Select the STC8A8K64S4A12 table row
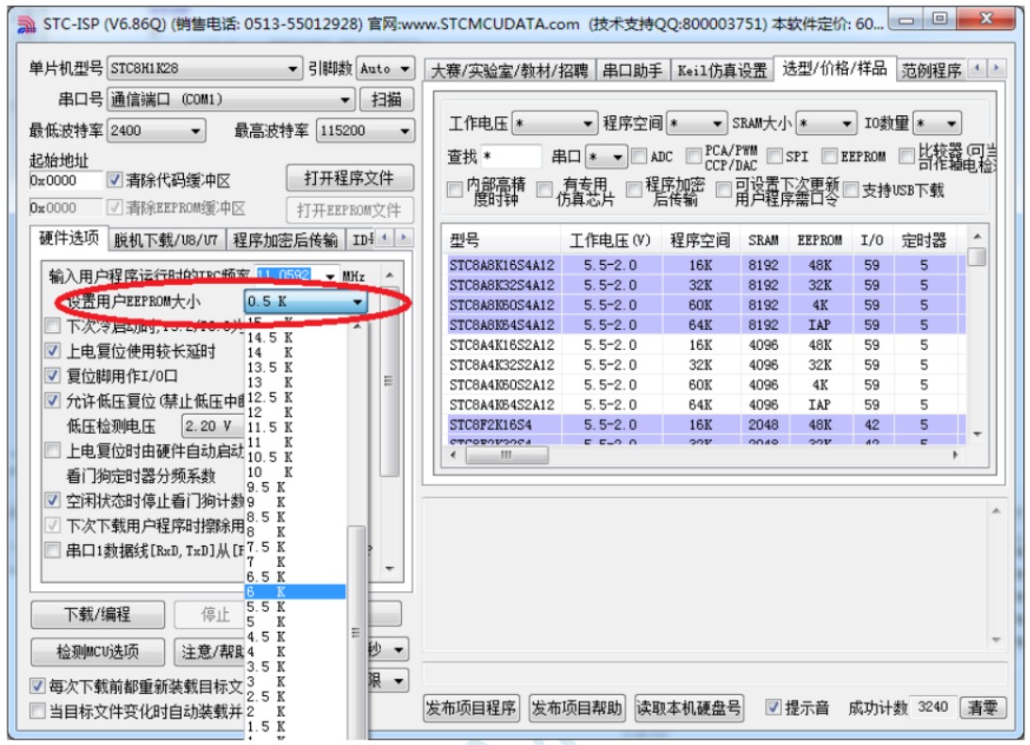Screen dimensions: 1030x745 pos(706,325)
